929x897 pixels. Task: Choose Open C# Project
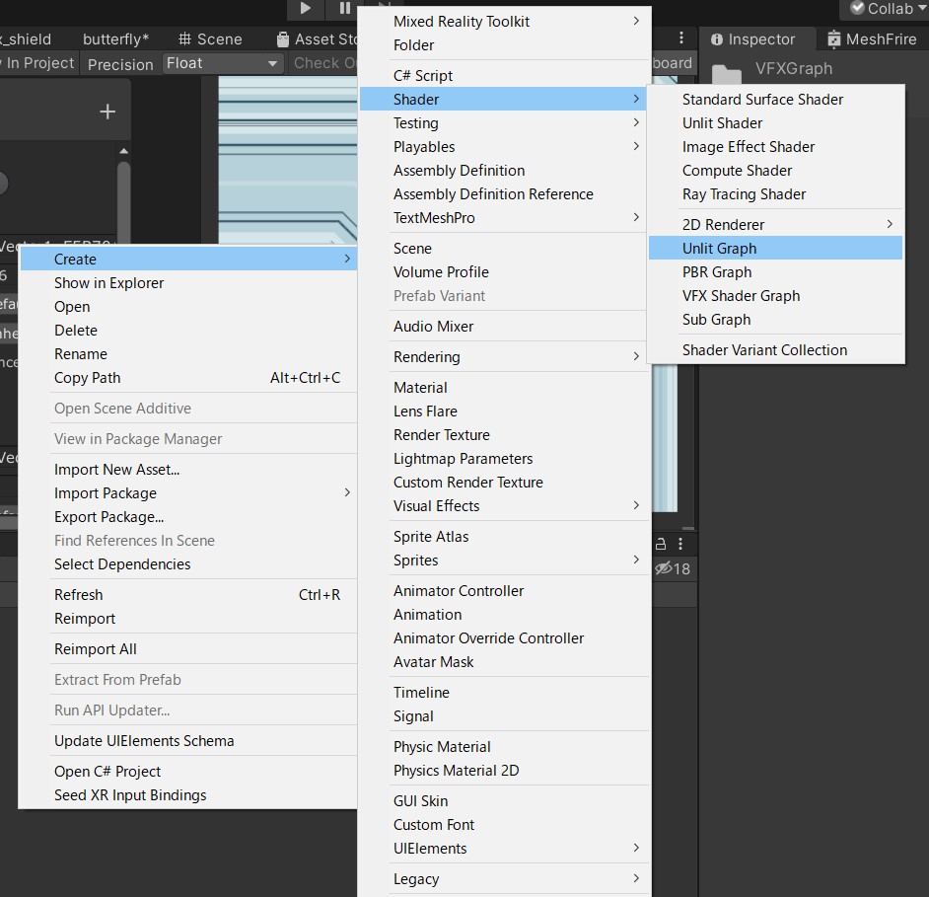click(188, 772)
